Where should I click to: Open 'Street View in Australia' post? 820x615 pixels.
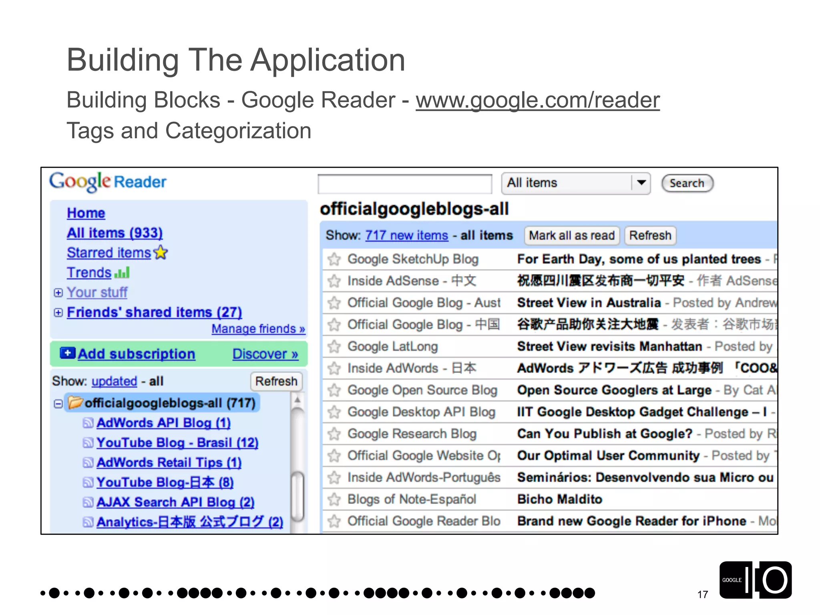pyautogui.click(x=589, y=303)
